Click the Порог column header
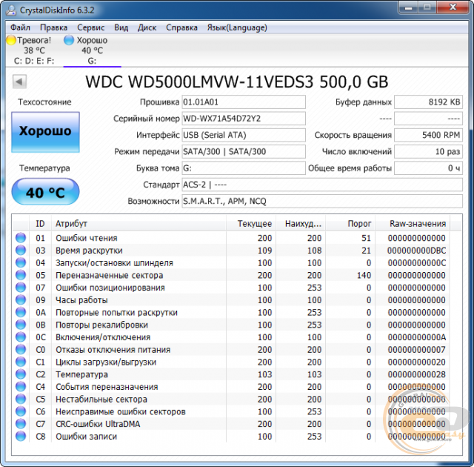474x467 pixels. tap(350, 224)
